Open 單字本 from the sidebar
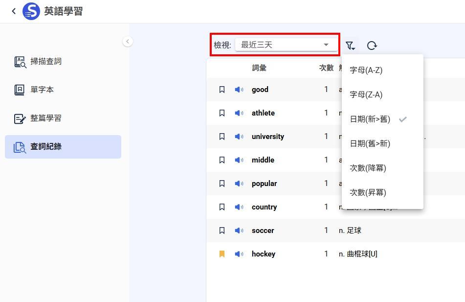The image size is (465, 302). click(63, 90)
